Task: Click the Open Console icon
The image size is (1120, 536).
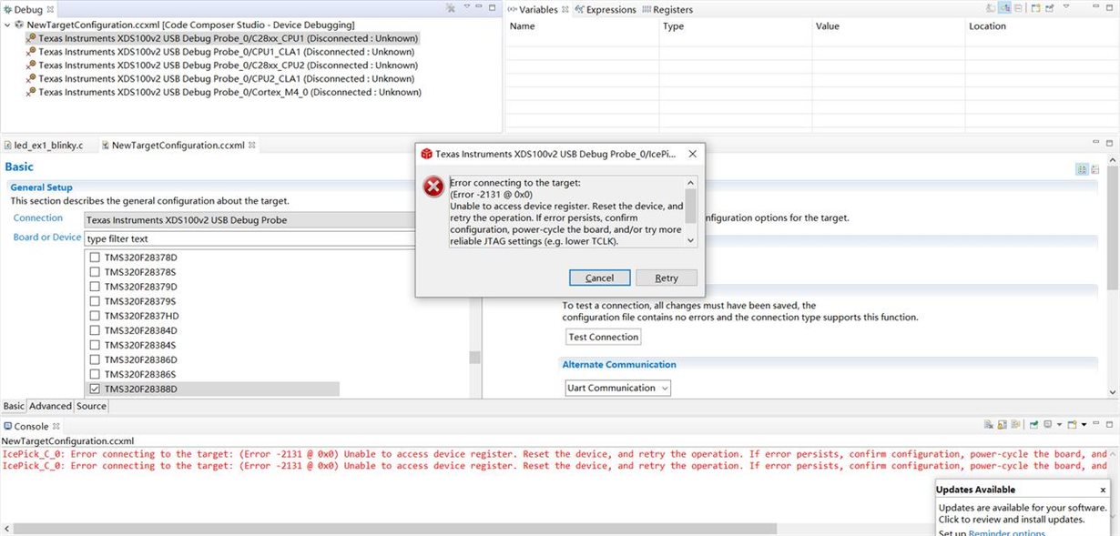Action: click(x=1072, y=425)
